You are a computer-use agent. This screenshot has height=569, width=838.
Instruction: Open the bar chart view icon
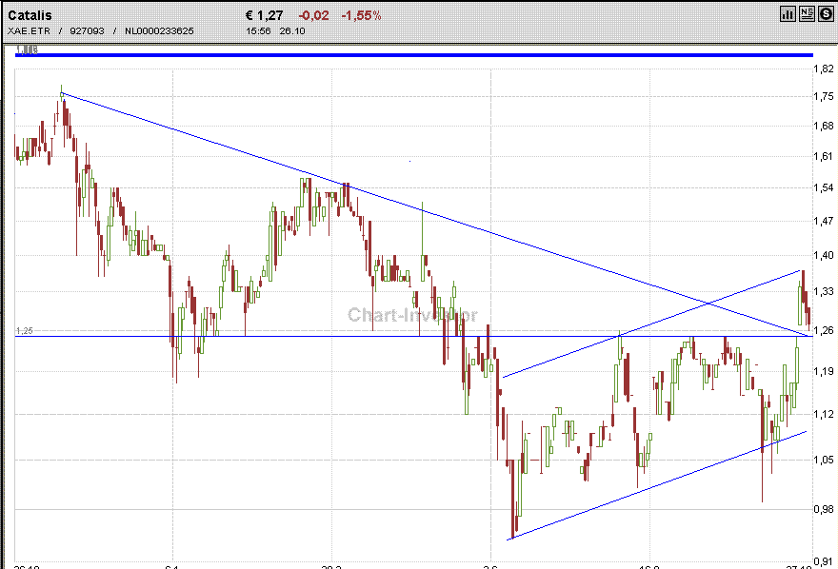pos(788,13)
